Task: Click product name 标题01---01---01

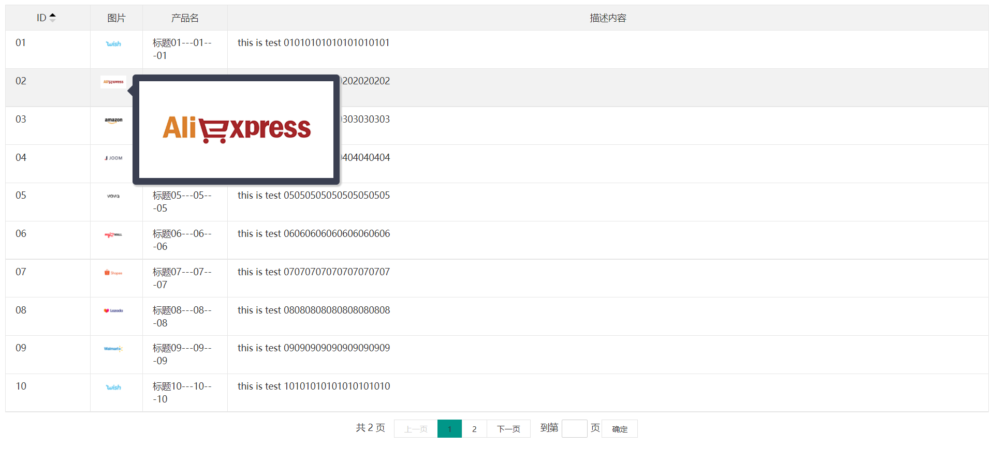Action: click(x=182, y=49)
